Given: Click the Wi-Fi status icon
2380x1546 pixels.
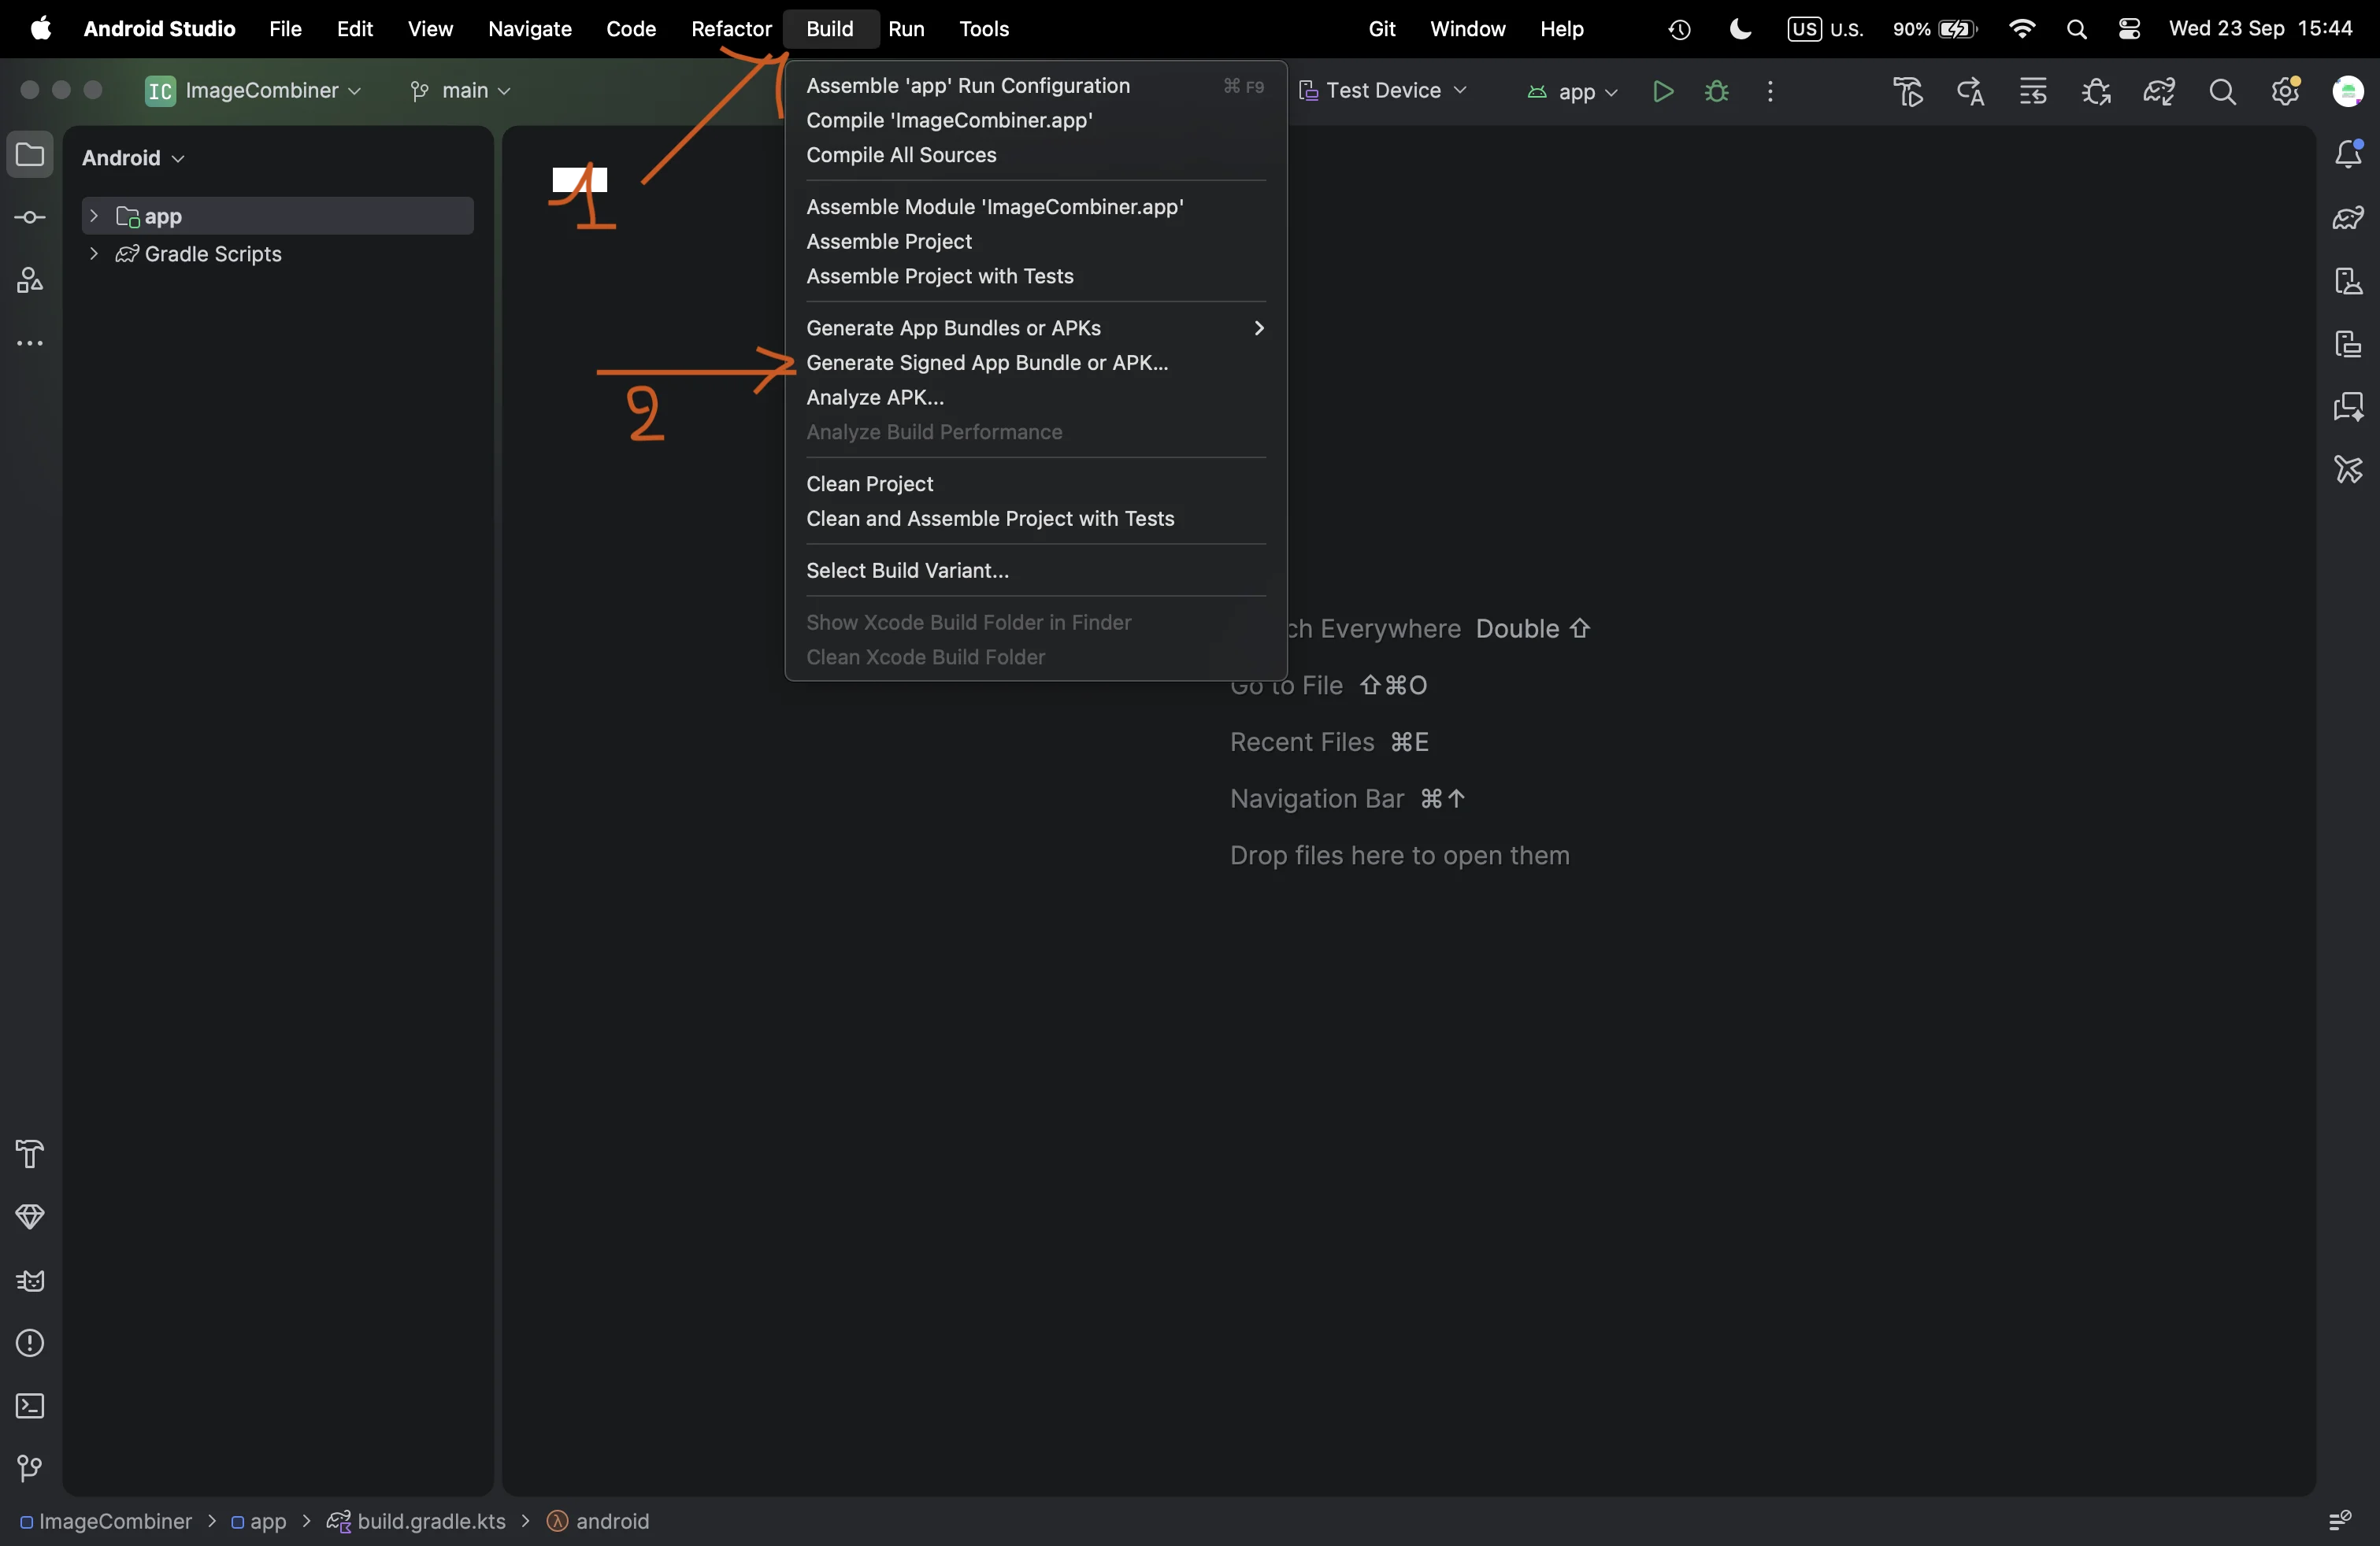Looking at the screenshot, I should pyautogui.click(x=2021, y=29).
